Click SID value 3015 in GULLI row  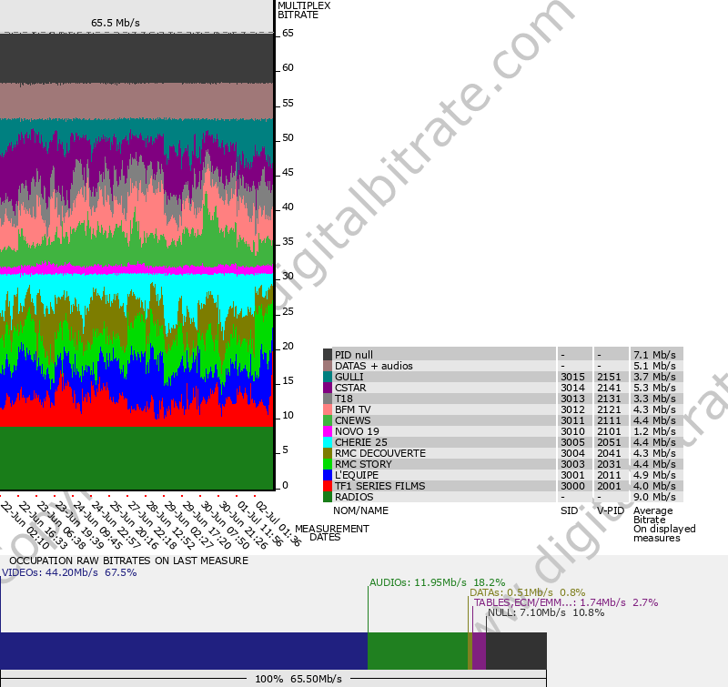[x=573, y=377]
